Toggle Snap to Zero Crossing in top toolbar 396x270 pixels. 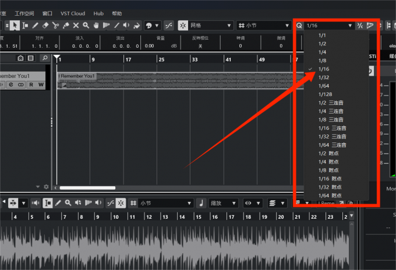click(169, 26)
